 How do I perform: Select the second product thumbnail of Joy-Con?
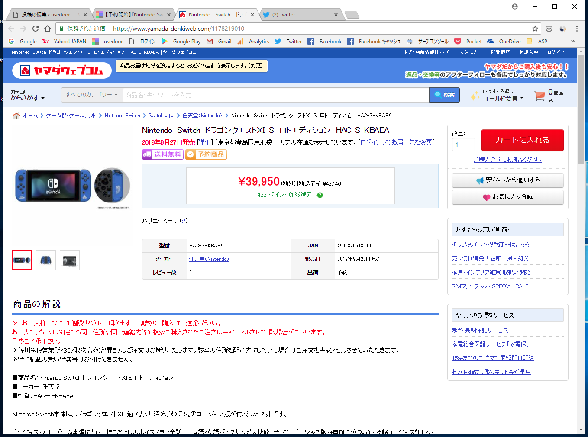click(x=46, y=260)
